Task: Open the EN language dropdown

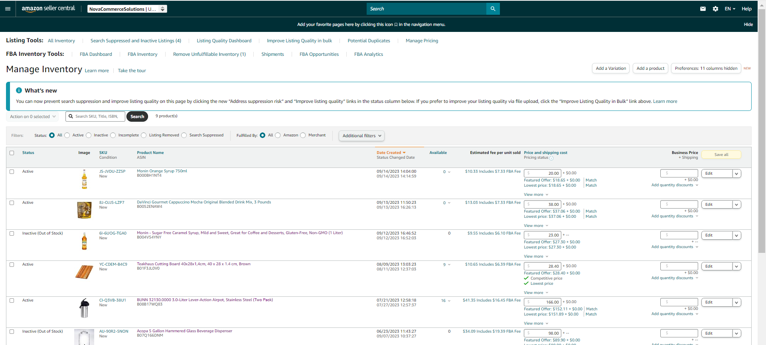Action: pos(730,9)
